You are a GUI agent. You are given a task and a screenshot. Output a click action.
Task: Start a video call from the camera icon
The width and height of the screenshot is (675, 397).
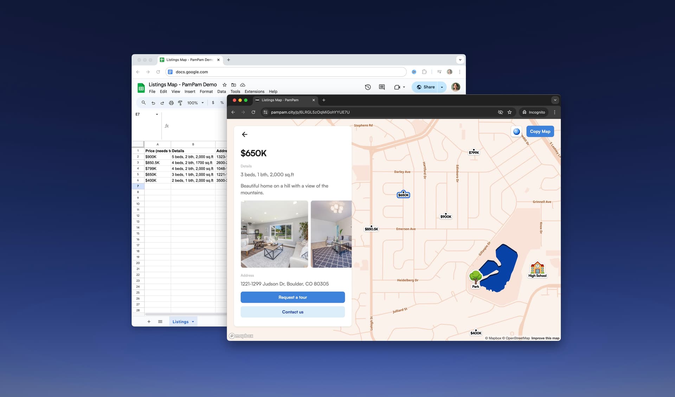[x=398, y=87]
